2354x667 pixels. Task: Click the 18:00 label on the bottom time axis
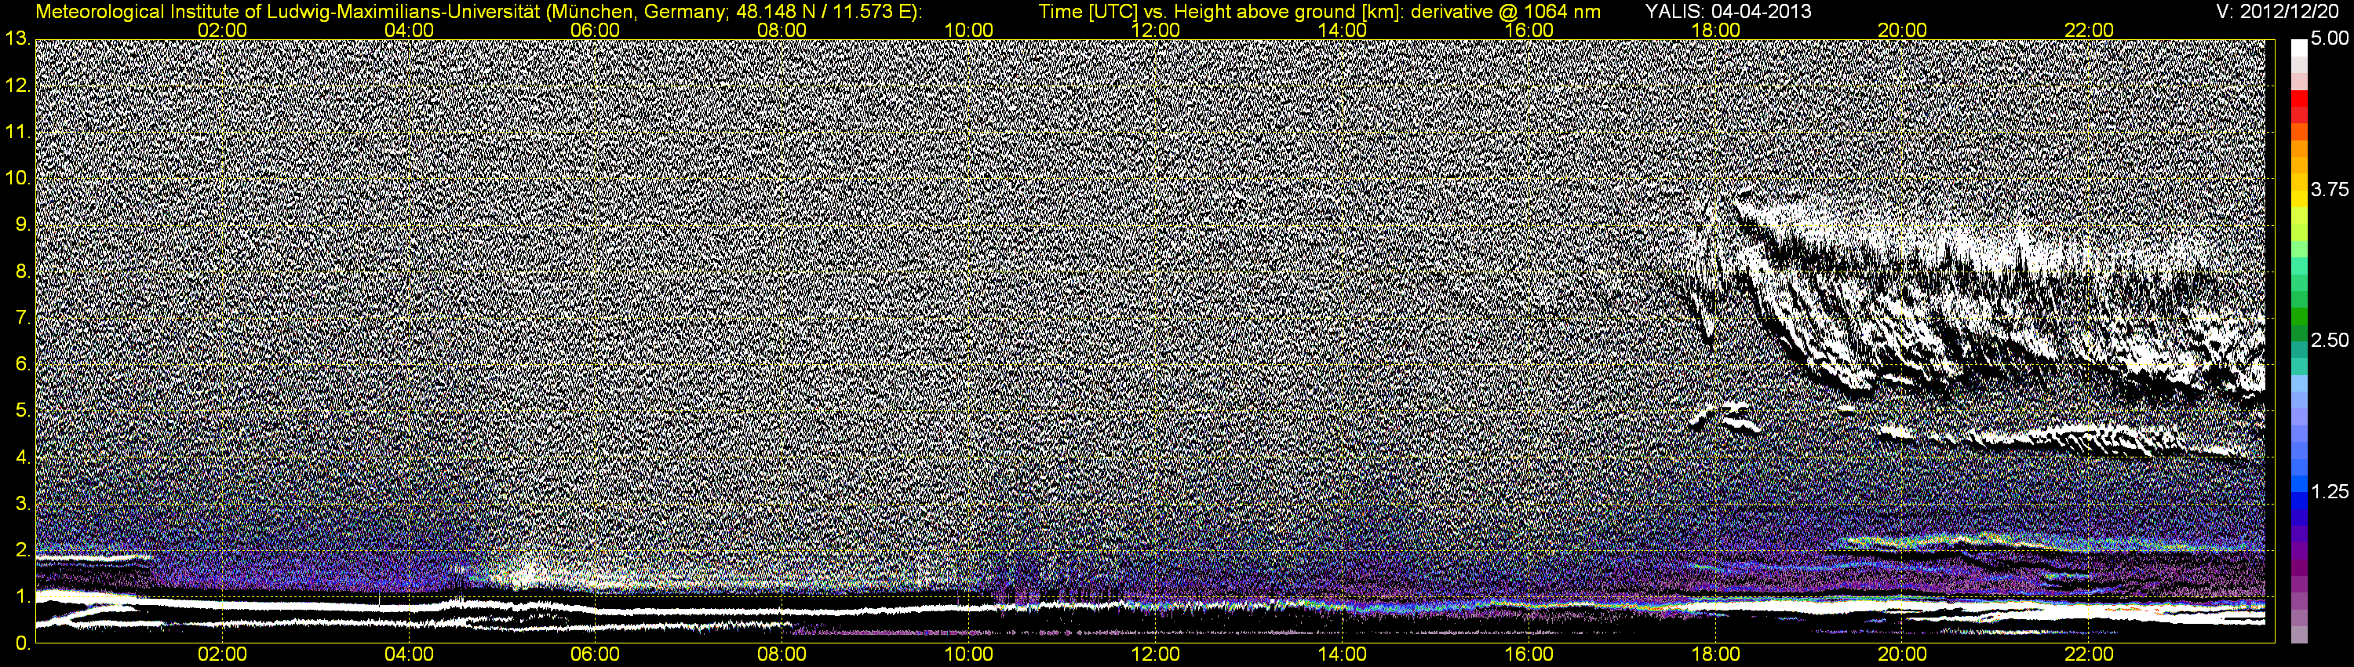coord(1716,655)
